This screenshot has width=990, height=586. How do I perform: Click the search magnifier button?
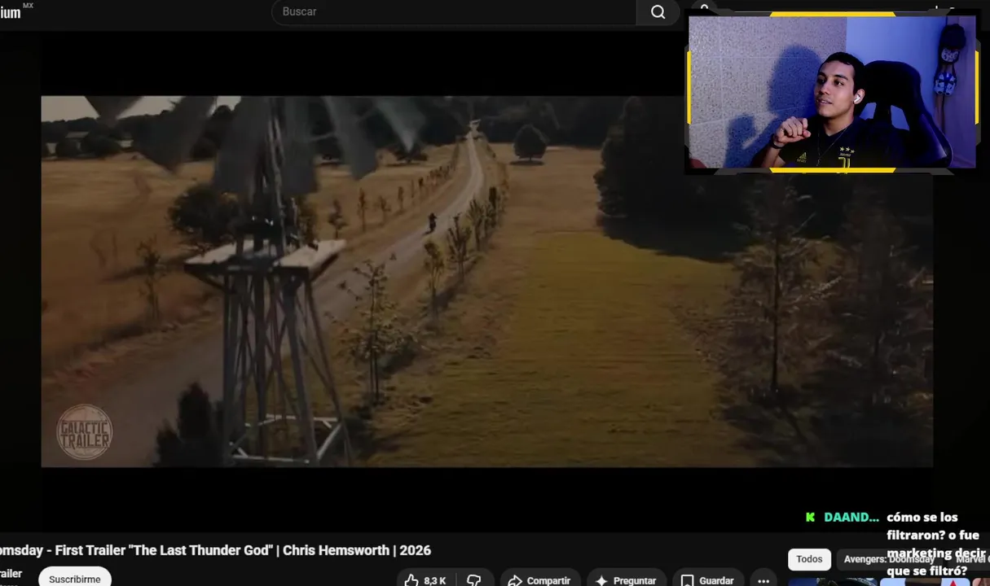click(x=658, y=12)
